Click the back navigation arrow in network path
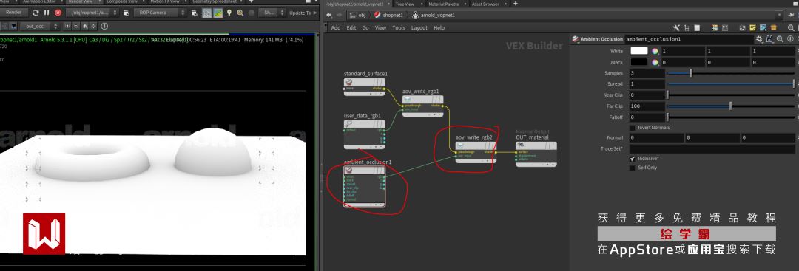The image size is (799, 271). [330, 16]
